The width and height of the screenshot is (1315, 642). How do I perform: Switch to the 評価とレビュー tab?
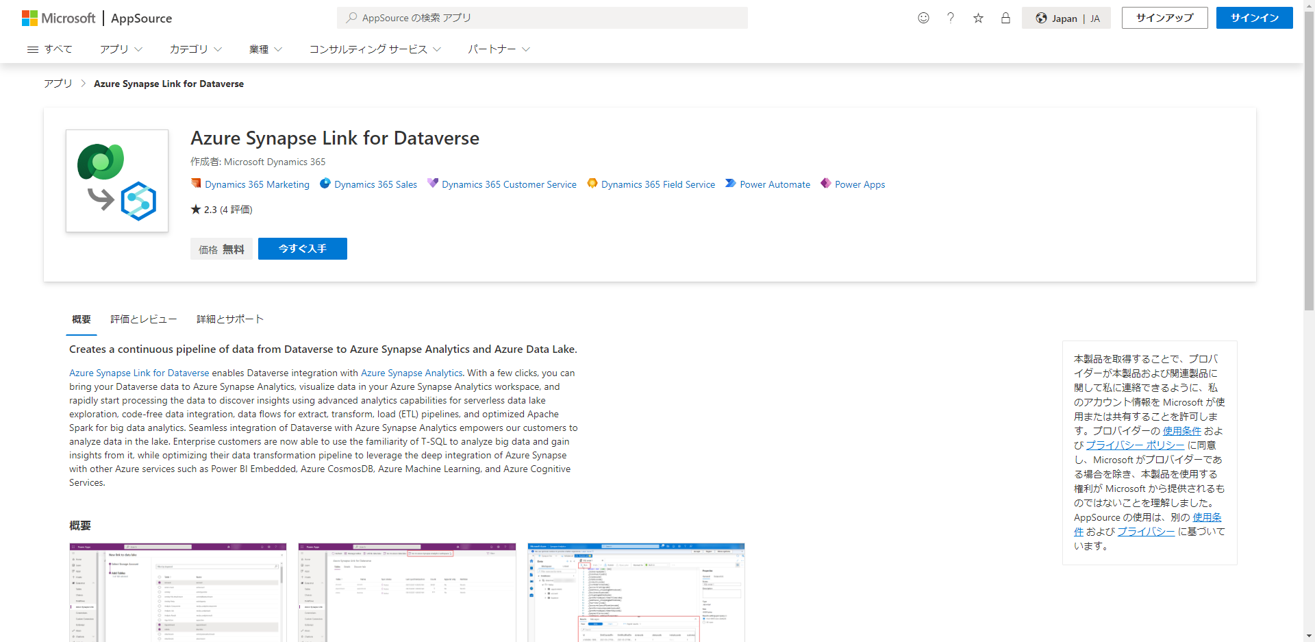tap(143, 319)
